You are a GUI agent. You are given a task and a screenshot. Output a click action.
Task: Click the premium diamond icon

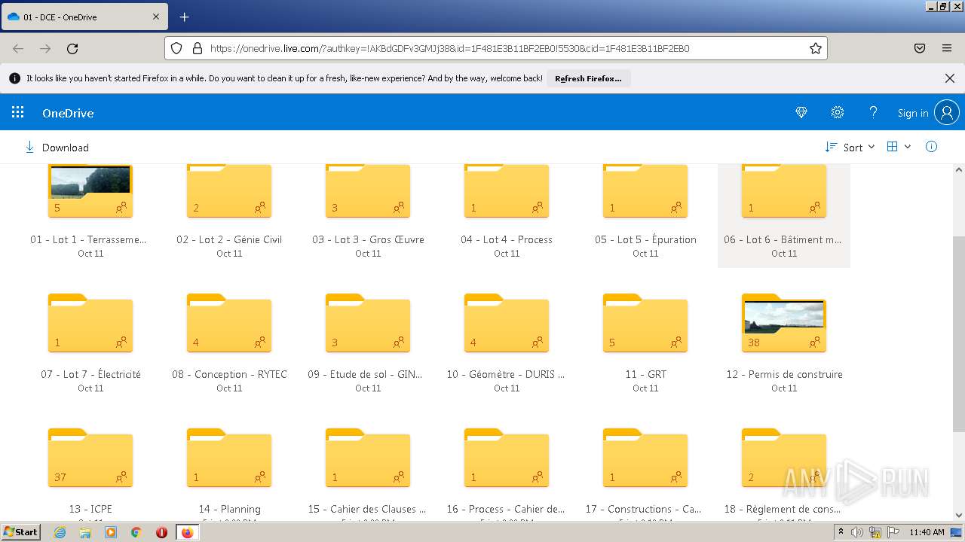[801, 113]
